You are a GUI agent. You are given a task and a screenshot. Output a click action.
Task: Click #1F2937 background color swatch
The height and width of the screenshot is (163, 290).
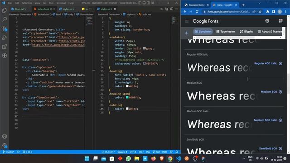pos(145,63)
